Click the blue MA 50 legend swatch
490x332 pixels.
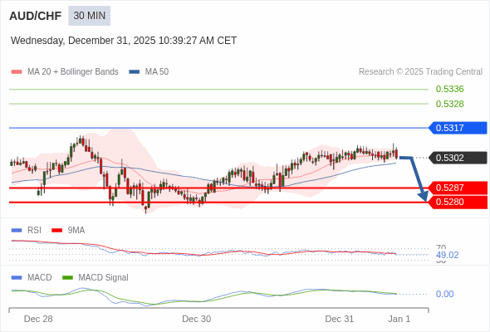(x=135, y=72)
